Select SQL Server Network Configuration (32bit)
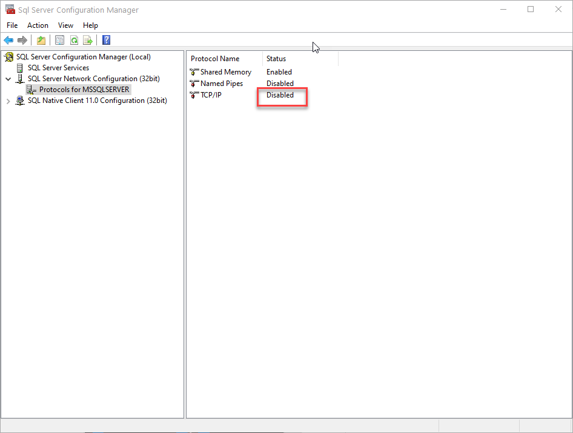573x433 pixels. pos(93,79)
